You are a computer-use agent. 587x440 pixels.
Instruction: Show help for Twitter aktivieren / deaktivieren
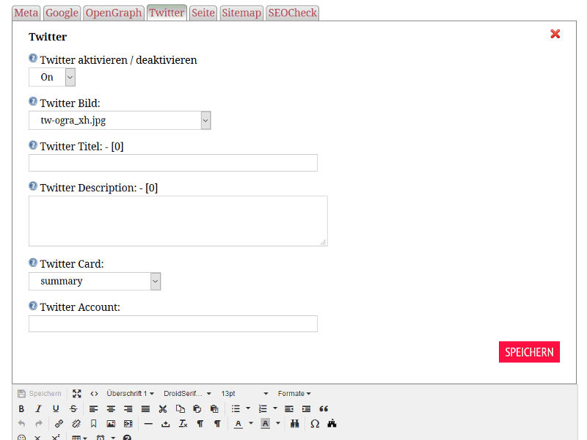click(x=33, y=59)
